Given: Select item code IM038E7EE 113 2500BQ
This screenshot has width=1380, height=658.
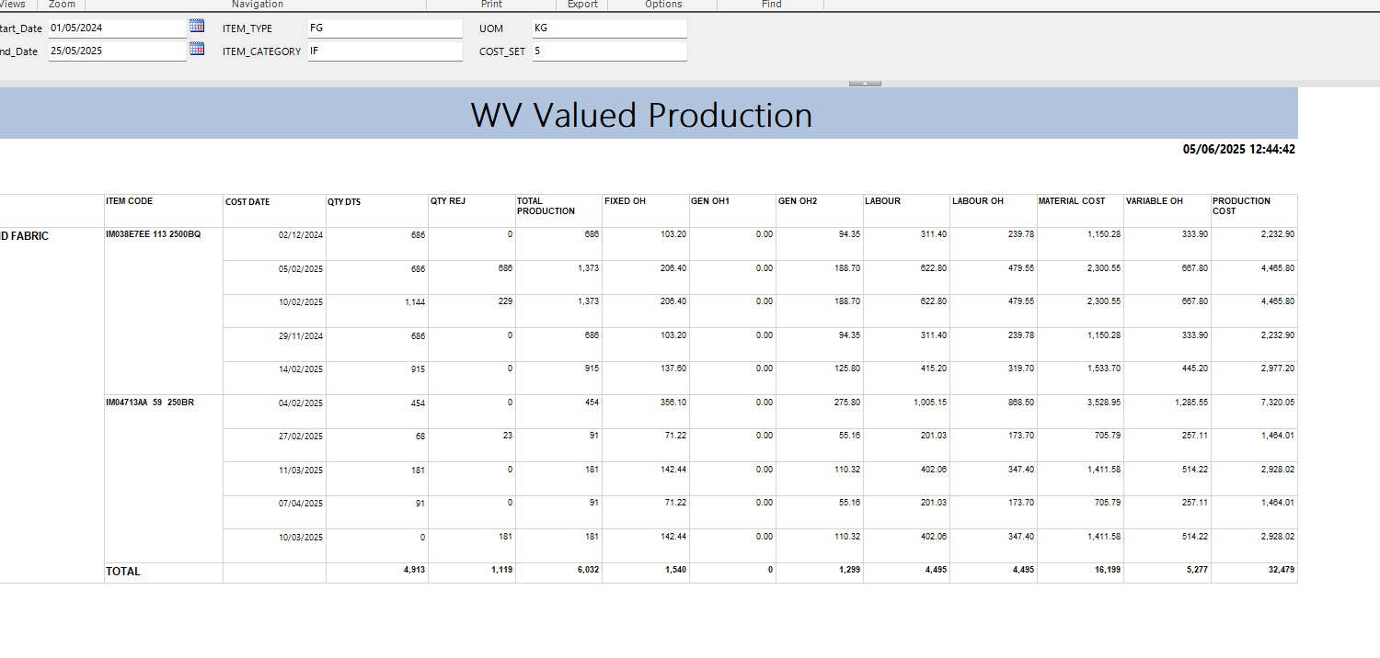Looking at the screenshot, I should pos(153,234).
